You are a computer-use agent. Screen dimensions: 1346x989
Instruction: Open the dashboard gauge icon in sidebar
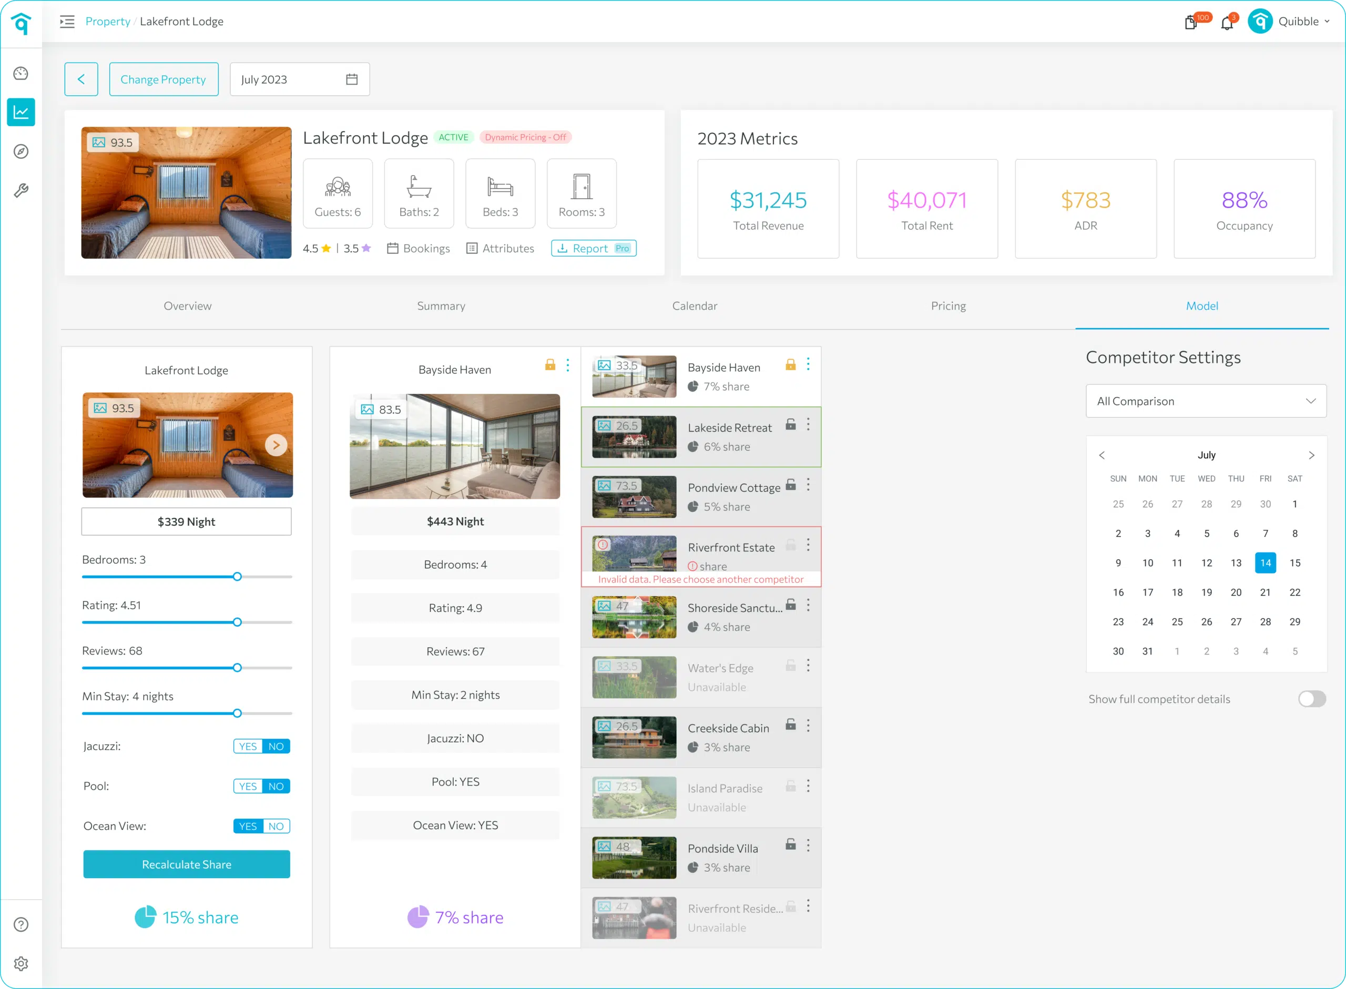click(21, 74)
